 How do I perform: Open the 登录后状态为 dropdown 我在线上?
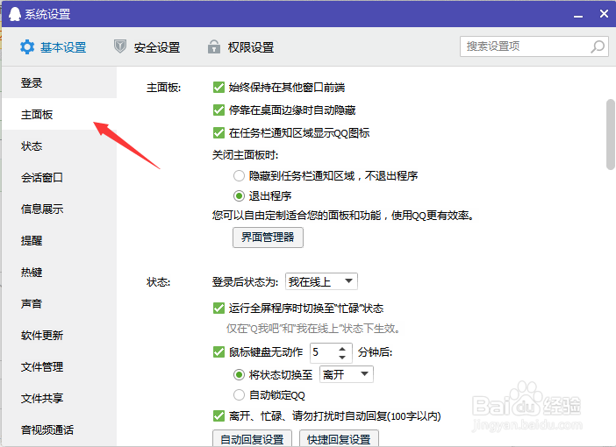coord(321,281)
